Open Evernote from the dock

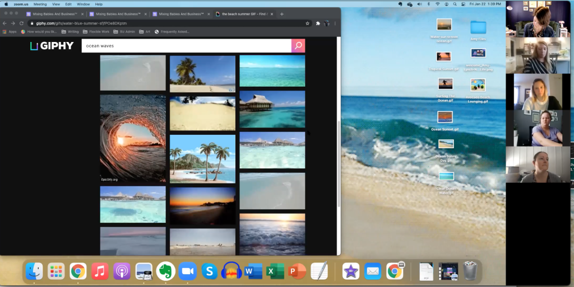click(166, 271)
